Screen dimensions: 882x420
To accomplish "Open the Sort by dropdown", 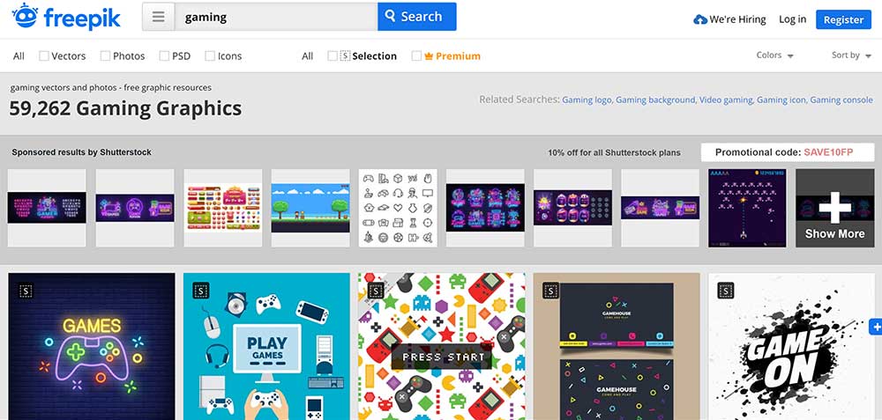I will click(851, 55).
